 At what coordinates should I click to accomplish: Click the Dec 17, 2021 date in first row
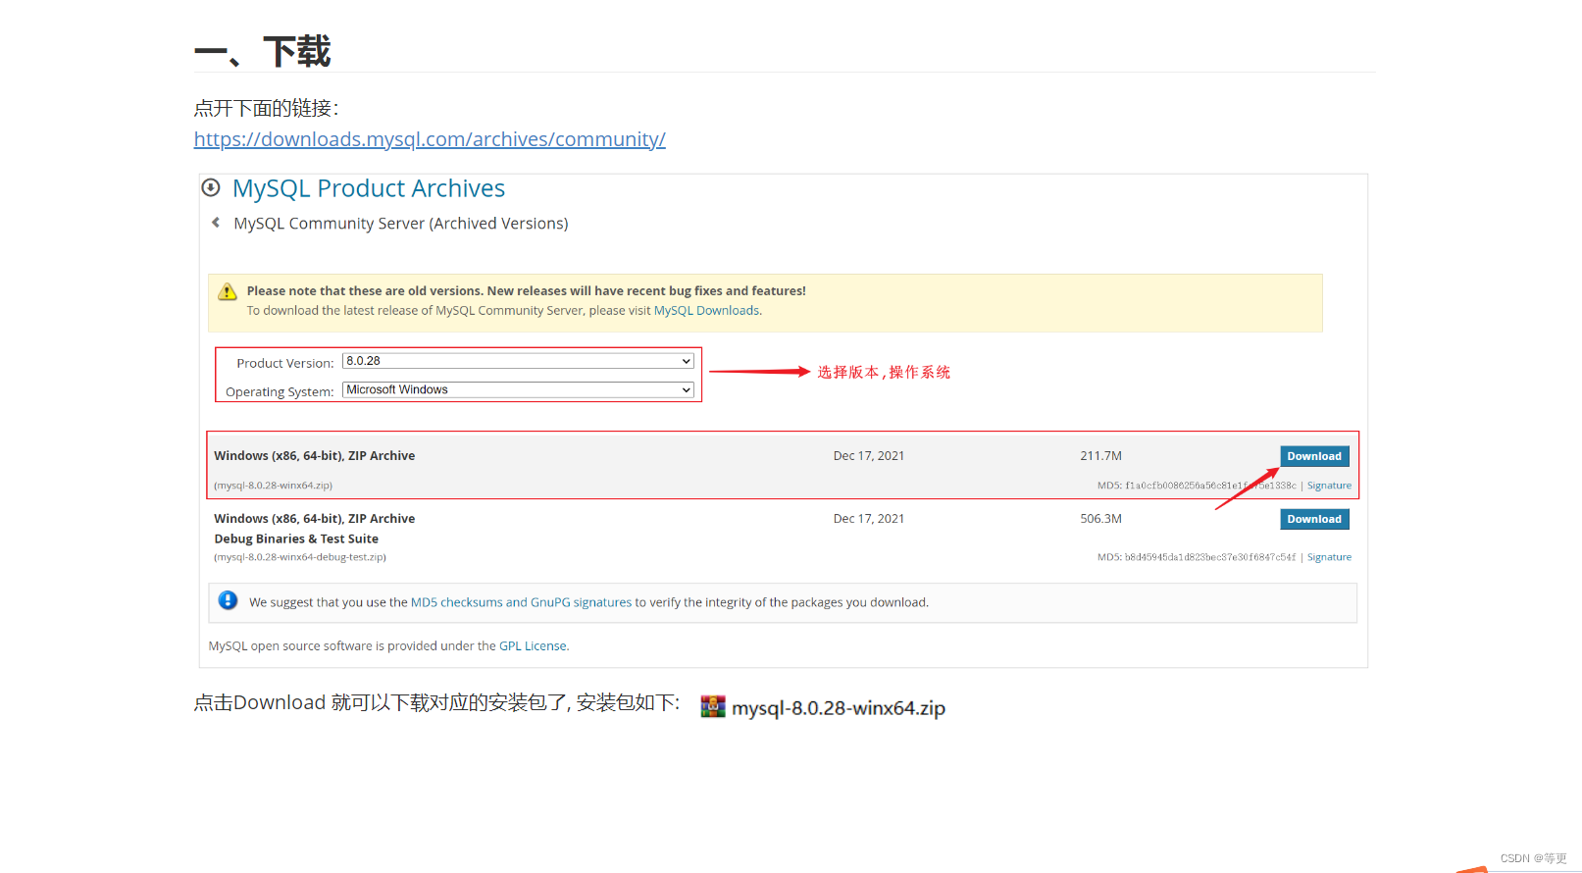click(x=869, y=456)
